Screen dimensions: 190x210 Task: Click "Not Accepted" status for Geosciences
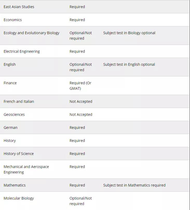[81, 115]
